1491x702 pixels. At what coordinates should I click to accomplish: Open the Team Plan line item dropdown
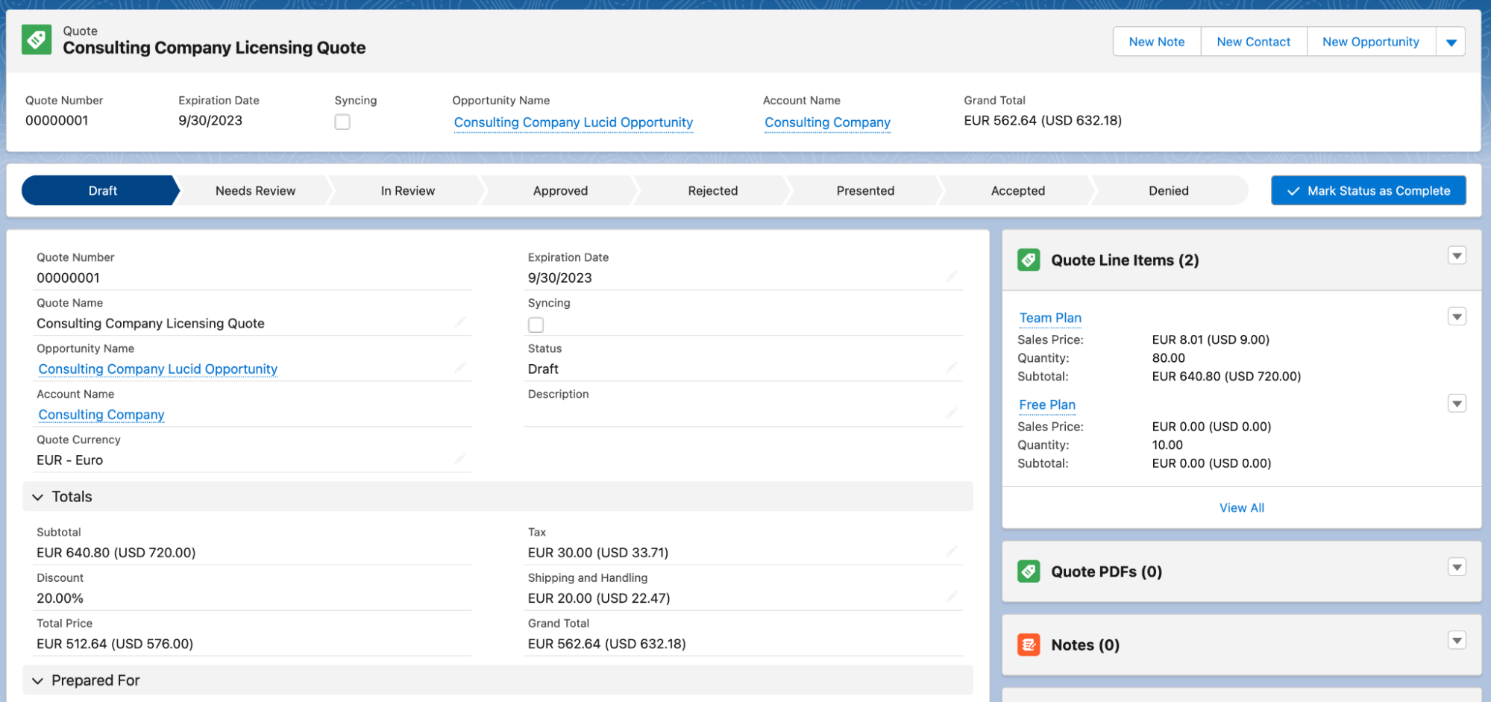click(x=1457, y=316)
